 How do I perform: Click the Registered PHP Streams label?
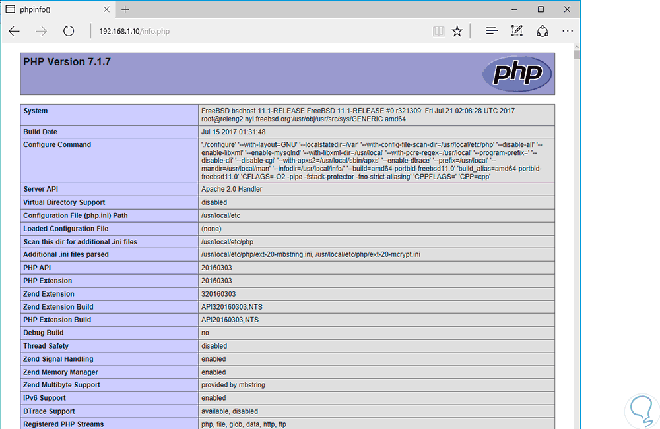(x=63, y=424)
